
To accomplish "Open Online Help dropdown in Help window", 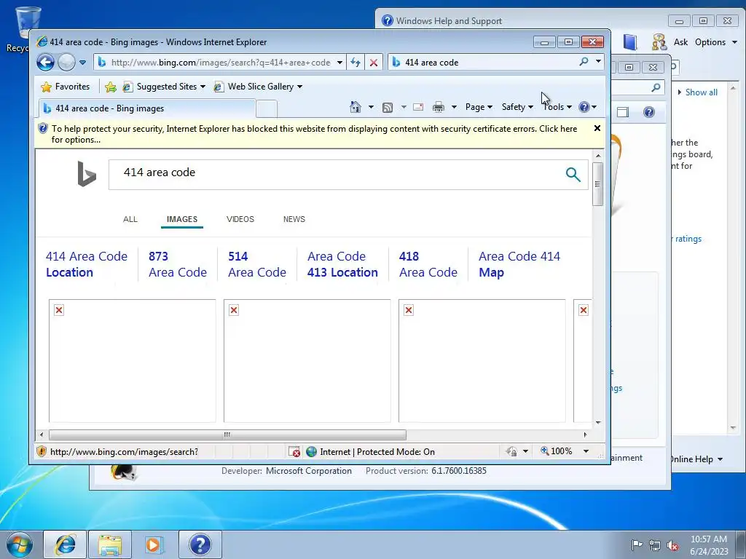I will (x=696, y=459).
